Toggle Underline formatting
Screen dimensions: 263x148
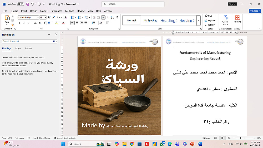coord(28,23)
